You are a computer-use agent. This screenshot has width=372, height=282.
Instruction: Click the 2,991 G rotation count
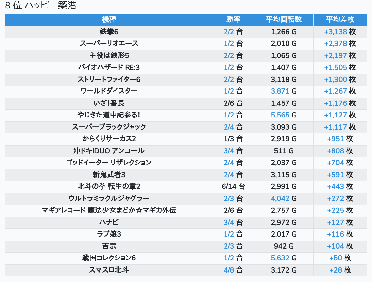point(284,187)
